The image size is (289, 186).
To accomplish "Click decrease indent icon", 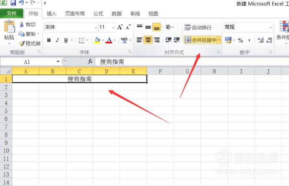I will point(168,40).
